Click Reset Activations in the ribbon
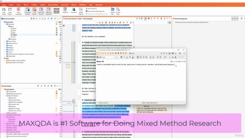 pos(19,11)
